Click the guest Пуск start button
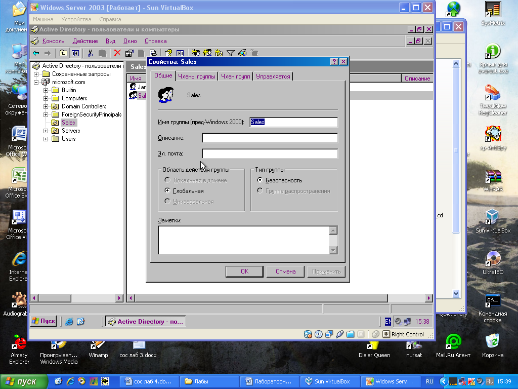Viewport: 518px width, 389px height. (44, 321)
